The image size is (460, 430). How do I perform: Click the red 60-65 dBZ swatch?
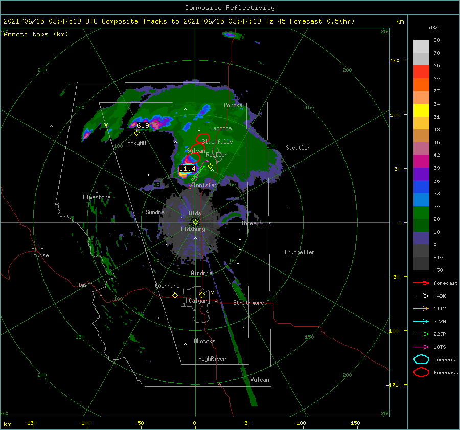(x=421, y=72)
